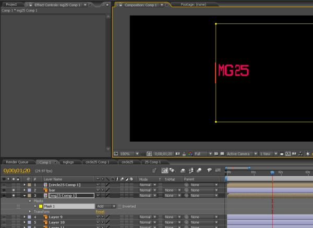Toggle quality switch of Layer 9
Image resolution: width=313 pixels, height=228 pixels.
(x=107, y=217)
